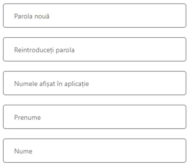The height and width of the screenshot is (165, 189).
Task: Click the Parola nouă input field
Action: pos(94,16)
